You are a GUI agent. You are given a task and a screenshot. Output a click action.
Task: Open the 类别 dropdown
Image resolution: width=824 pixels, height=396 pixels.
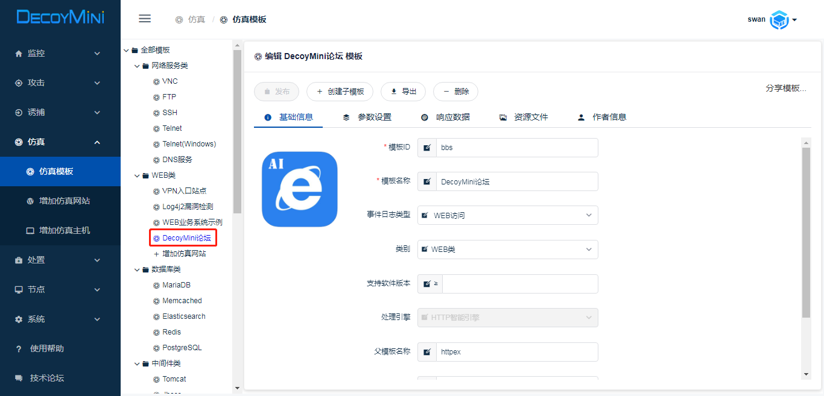pyautogui.click(x=507, y=250)
